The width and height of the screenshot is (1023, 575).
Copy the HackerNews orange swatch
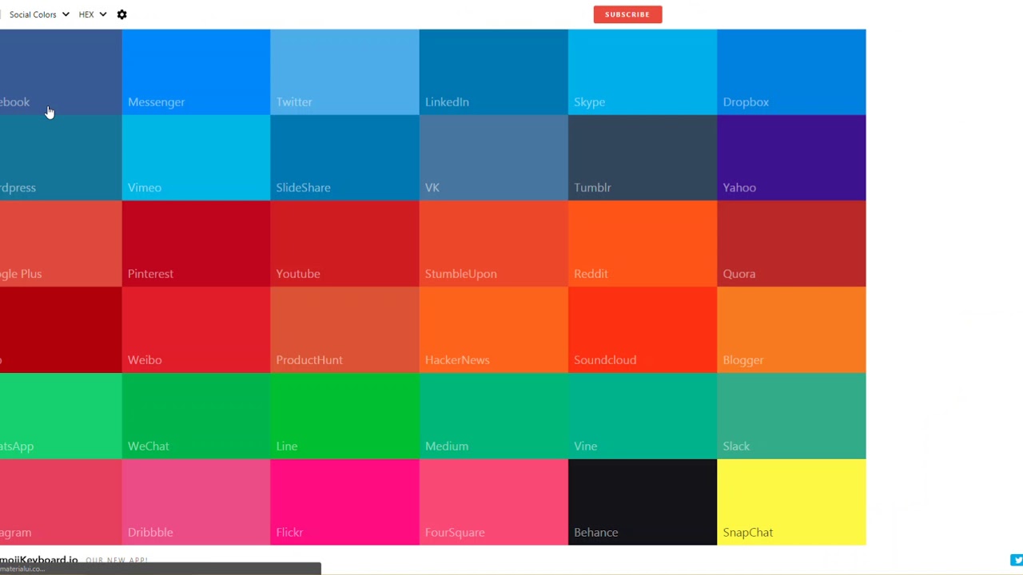493,330
